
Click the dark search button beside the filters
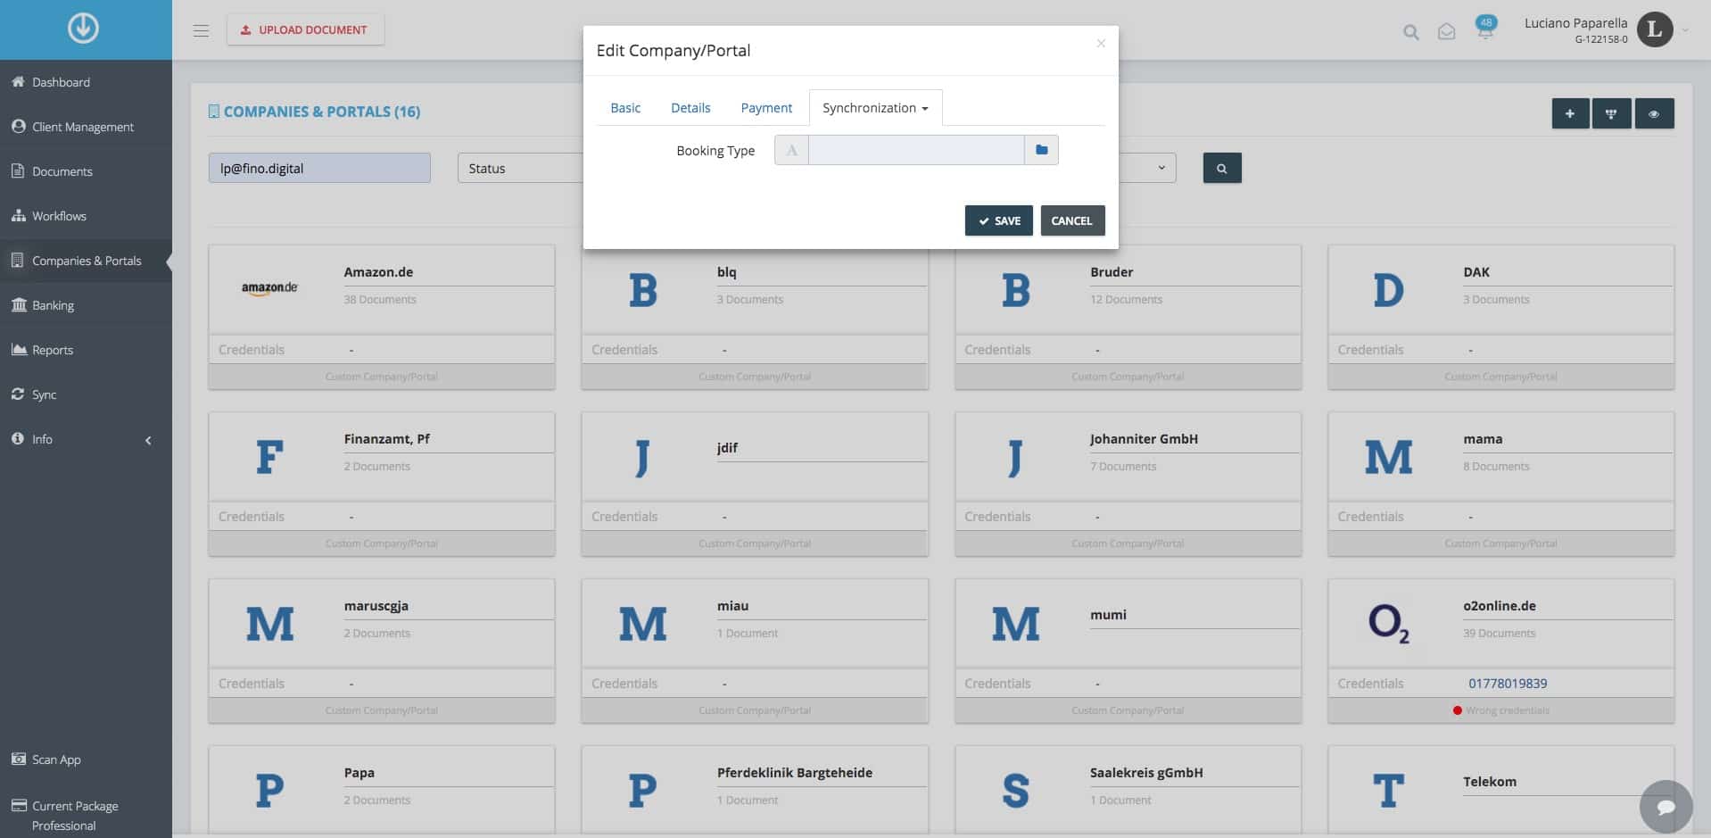click(x=1222, y=168)
